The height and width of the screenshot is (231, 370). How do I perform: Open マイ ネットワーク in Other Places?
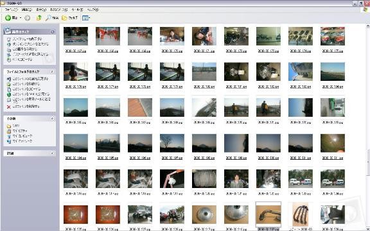22,141
